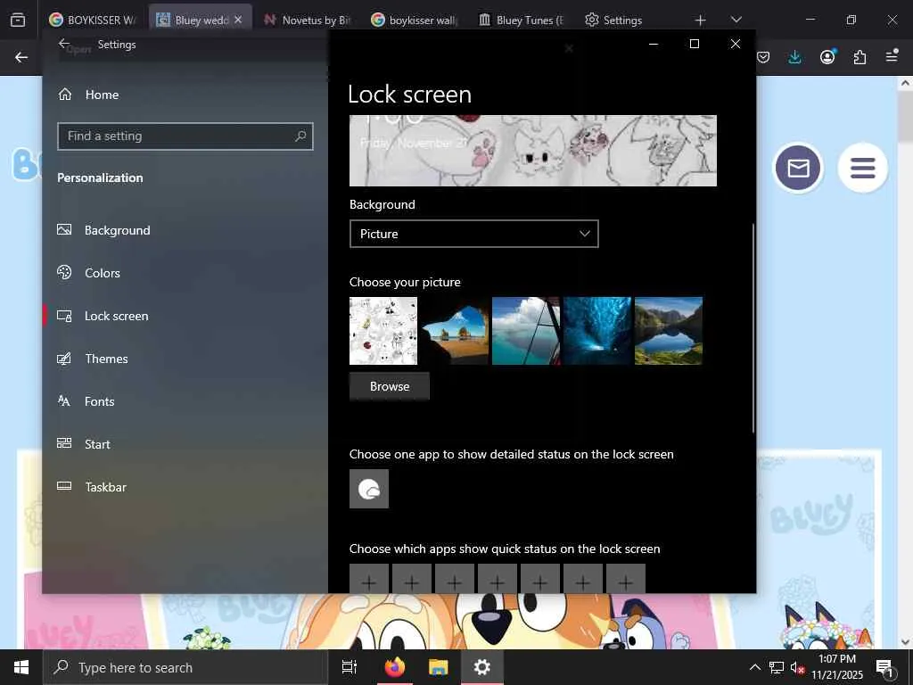The image size is (913, 685).
Task: Click the Settings gear on the taskbar
Action: point(482,667)
